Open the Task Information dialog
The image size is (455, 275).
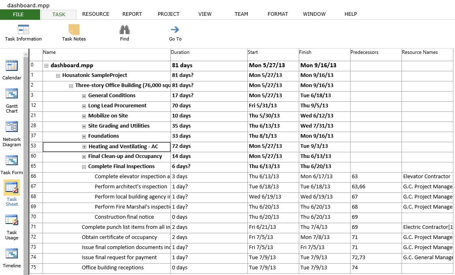click(23, 32)
